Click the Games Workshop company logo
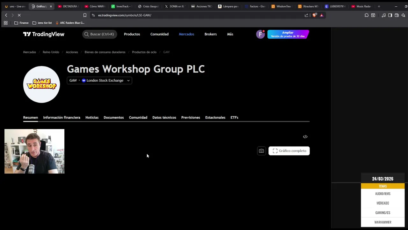 [x=41, y=84]
